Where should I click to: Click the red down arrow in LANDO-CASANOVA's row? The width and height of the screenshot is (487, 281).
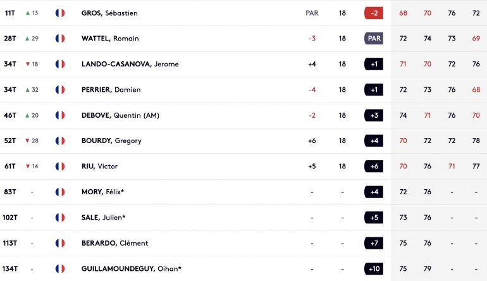point(28,64)
